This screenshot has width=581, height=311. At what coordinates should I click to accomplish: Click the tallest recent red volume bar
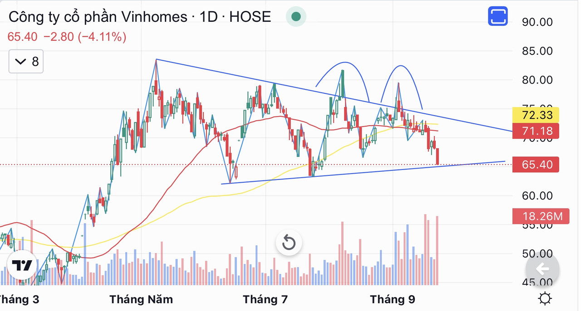[x=425, y=249]
